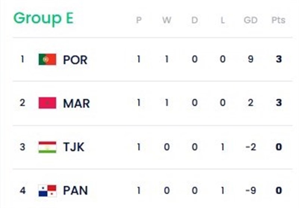The image size is (299, 208).
Task: Click the D (draws) column header
Action: pos(194,20)
